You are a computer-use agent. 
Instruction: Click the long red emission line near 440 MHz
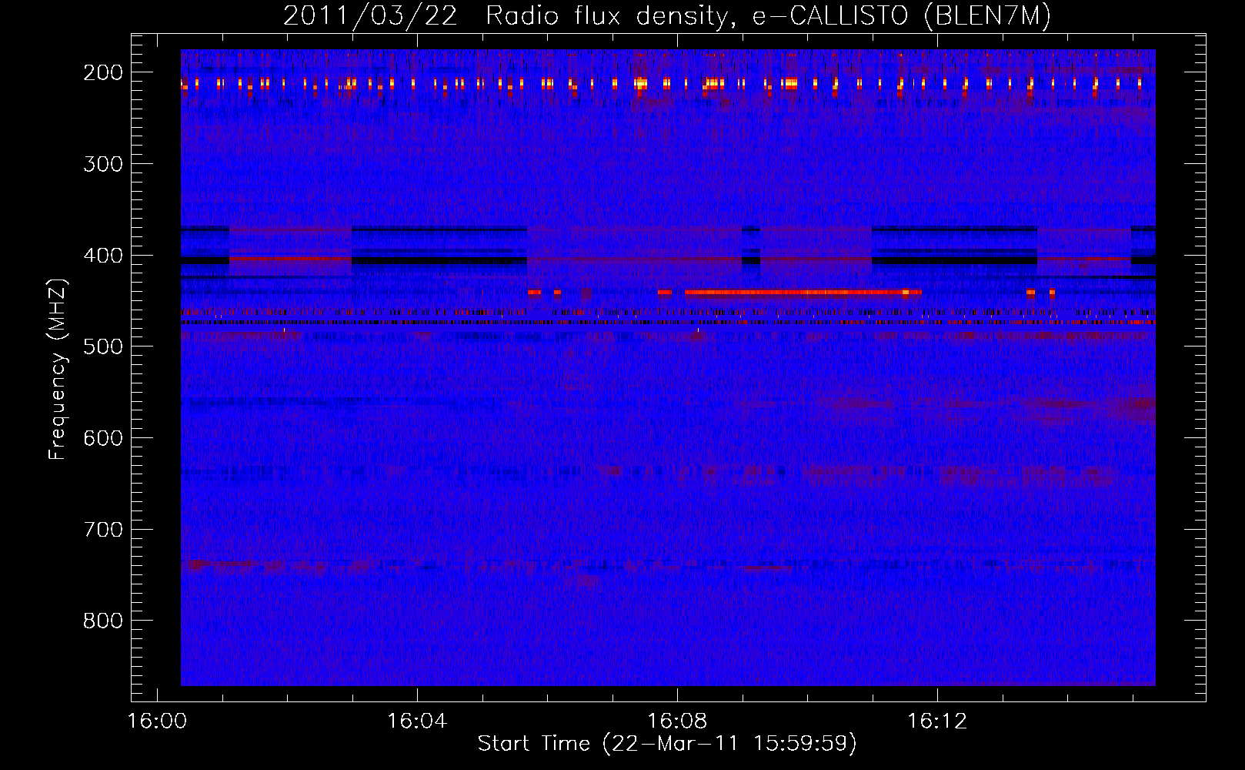pyautogui.click(x=803, y=293)
